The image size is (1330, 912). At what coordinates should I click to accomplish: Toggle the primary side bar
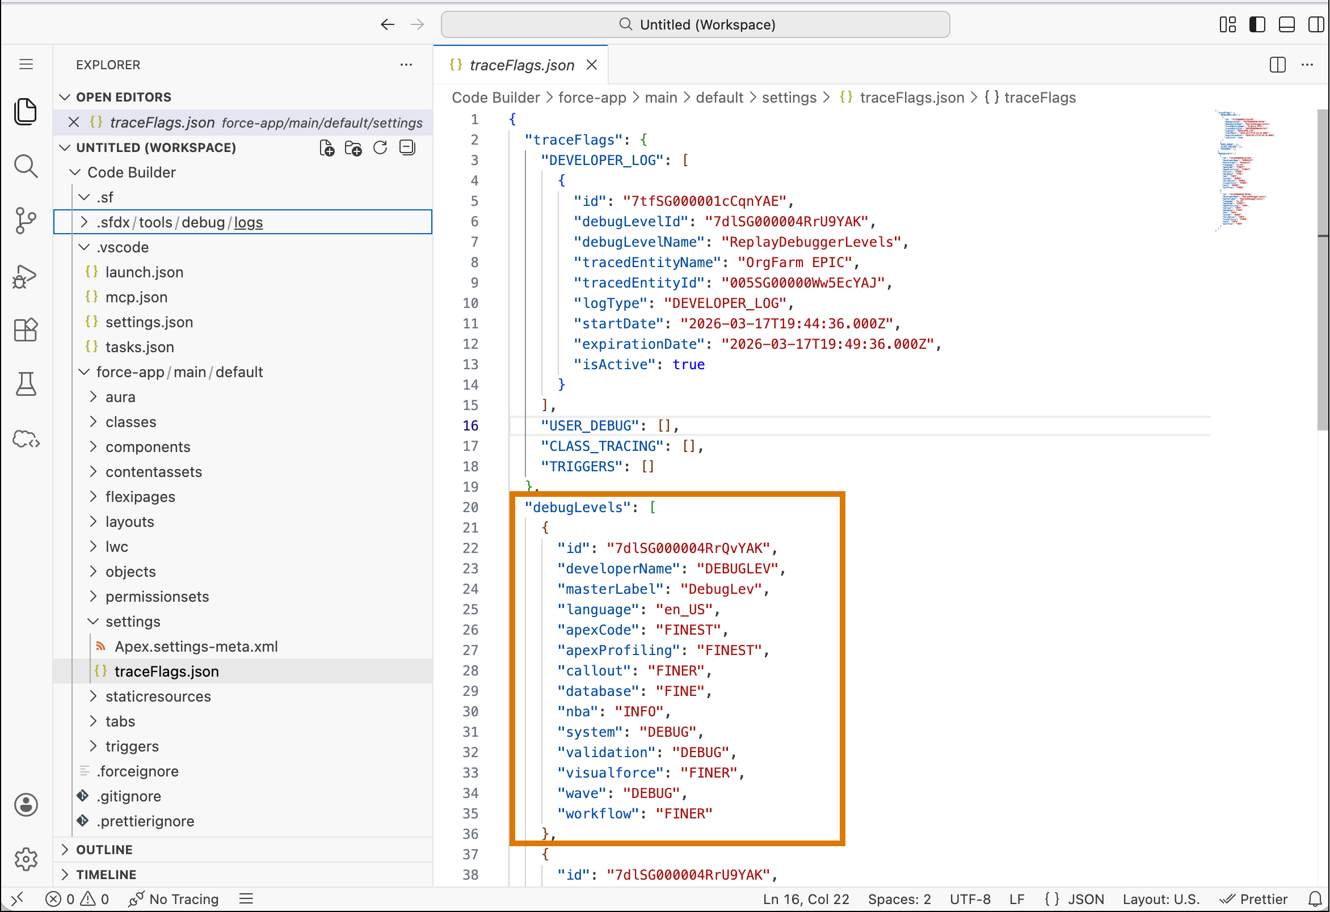click(1257, 24)
